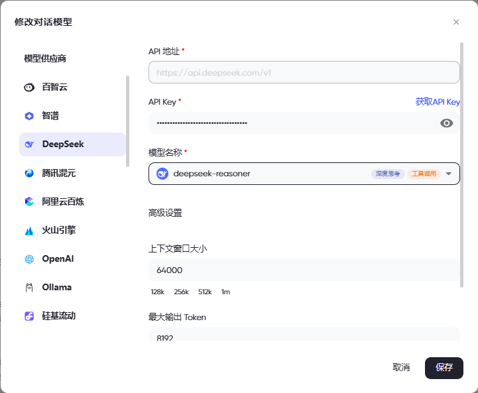
Task: Select 硅基流动 provider
Action: coord(72,316)
